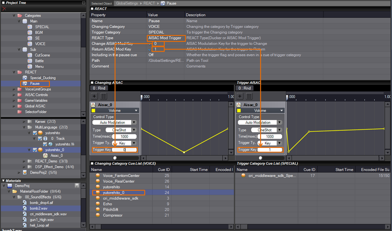
Task: Click the yellow color swatch in Changing AISAC
Action: click(93, 110)
